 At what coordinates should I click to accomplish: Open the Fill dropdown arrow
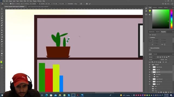pyautogui.click(x=169, y=62)
